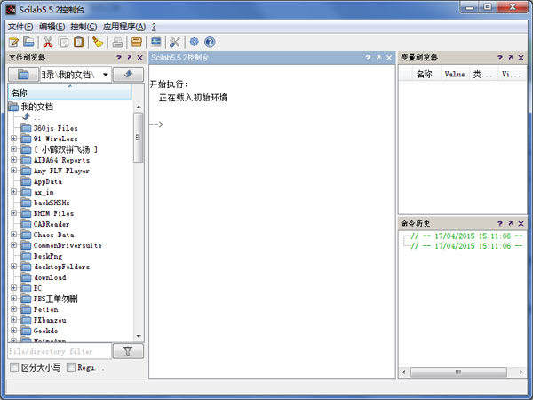The image size is (533, 400).
Task: Click the Value column header
Action: click(x=455, y=74)
